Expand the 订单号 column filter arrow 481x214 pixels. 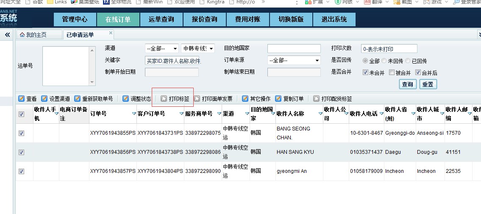[x=134, y=114]
